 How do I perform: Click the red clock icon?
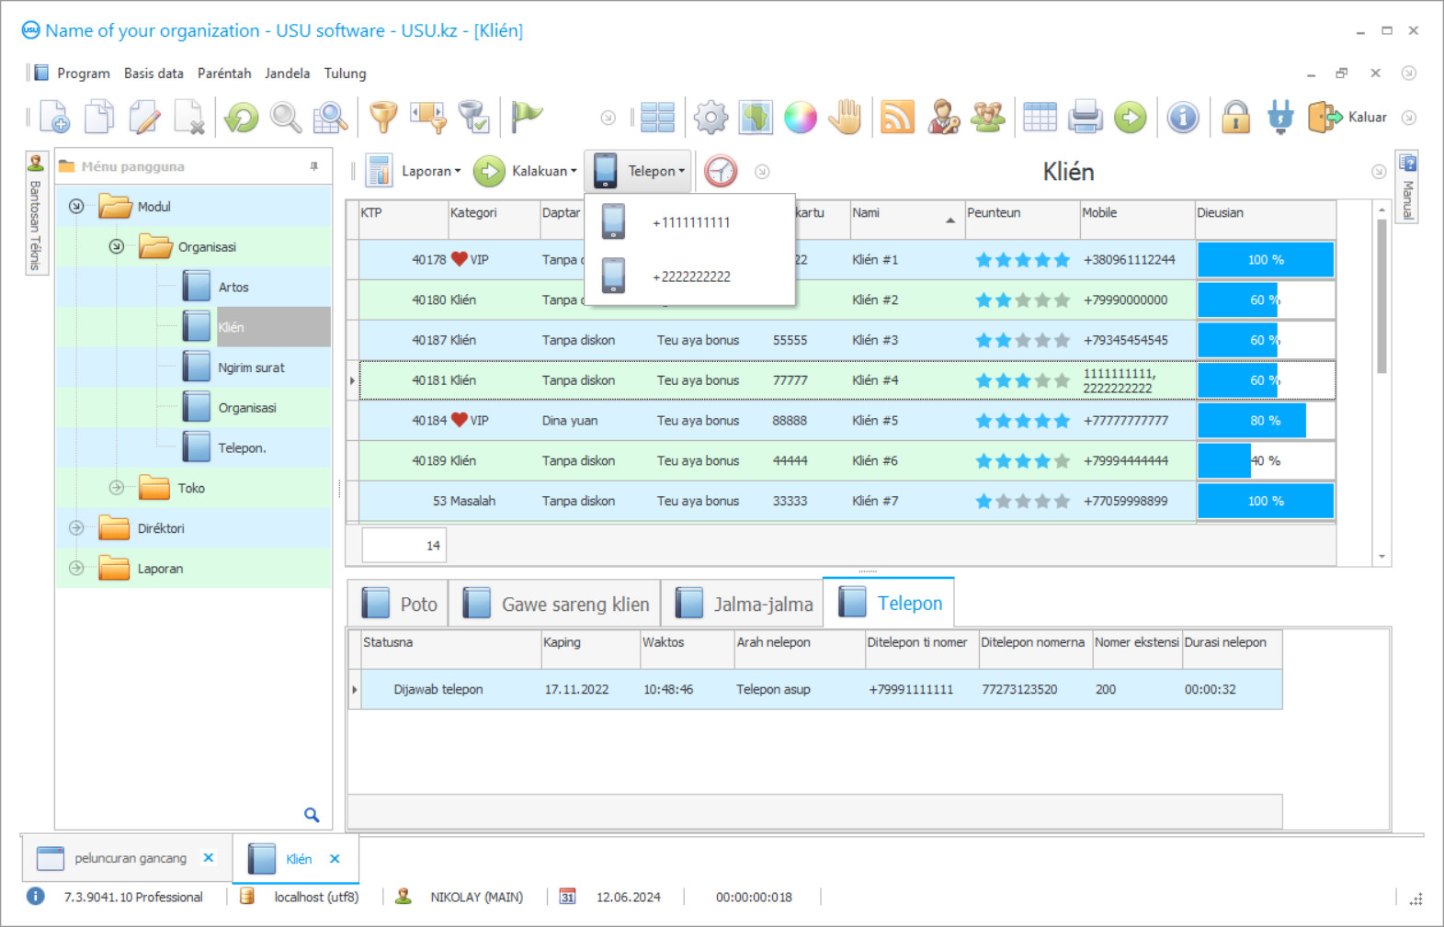click(x=721, y=171)
